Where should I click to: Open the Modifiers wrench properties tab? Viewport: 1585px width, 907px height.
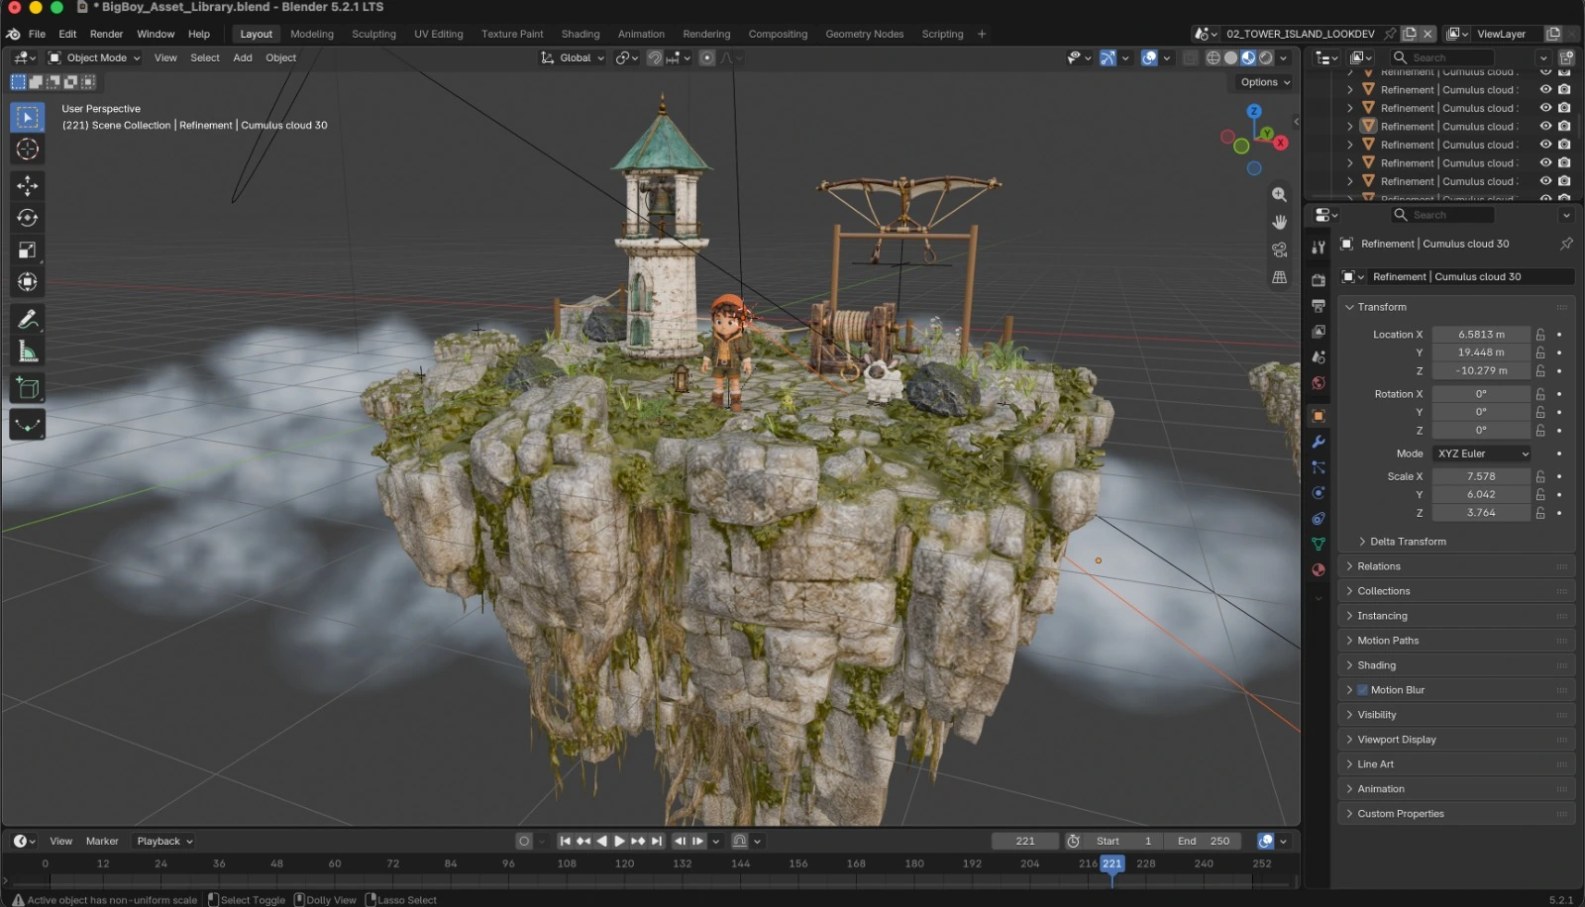tap(1319, 442)
